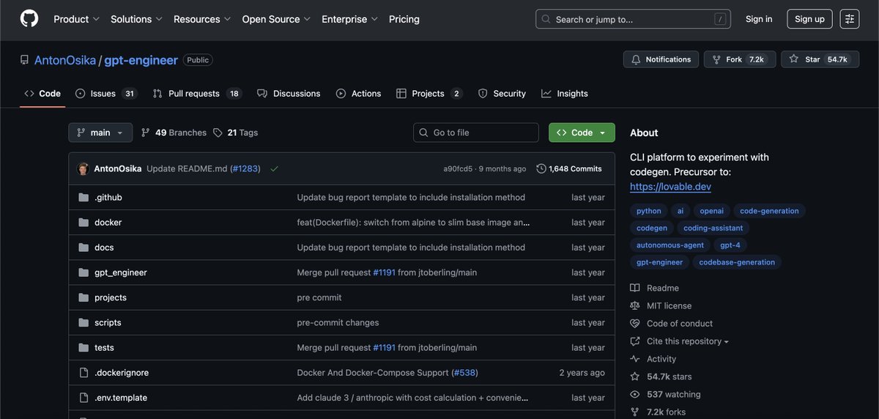879x419 pixels.
Task: Click the scales icon beside MIT license
Action: 635,305
